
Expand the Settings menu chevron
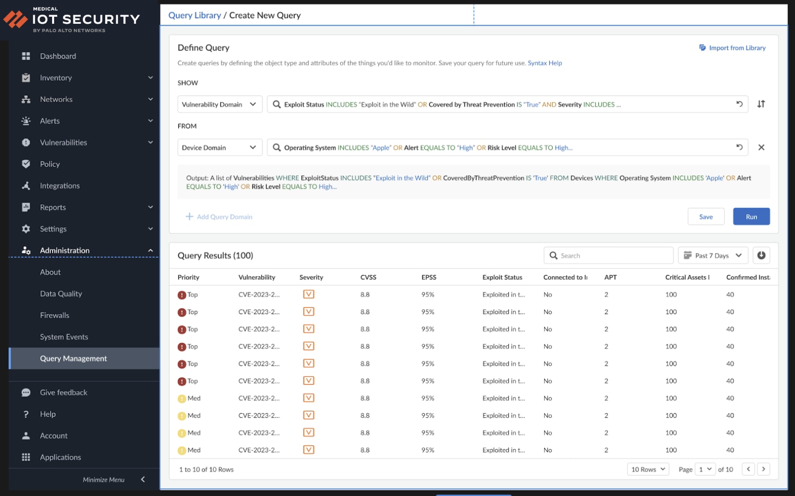(x=150, y=229)
